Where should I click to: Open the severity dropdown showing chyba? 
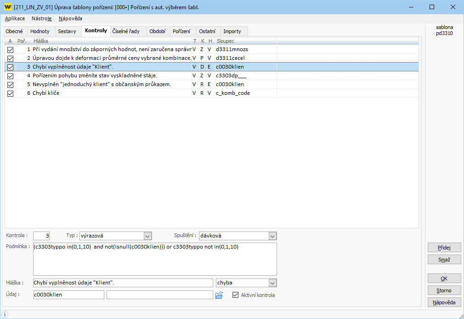tap(272, 283)
